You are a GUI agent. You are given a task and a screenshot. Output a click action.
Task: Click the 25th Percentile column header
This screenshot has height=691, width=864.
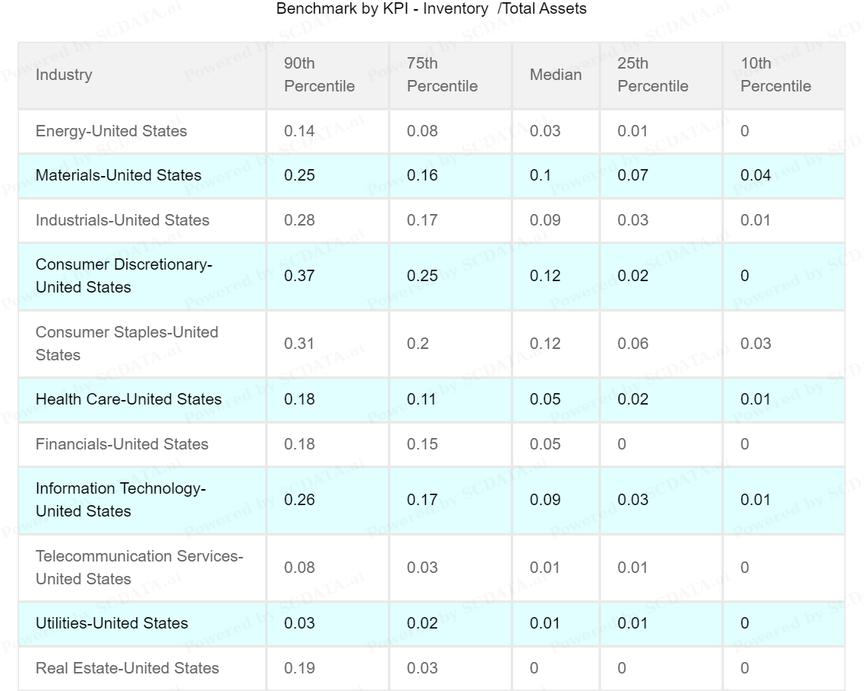pyautogui.click(x=652, y=75)
